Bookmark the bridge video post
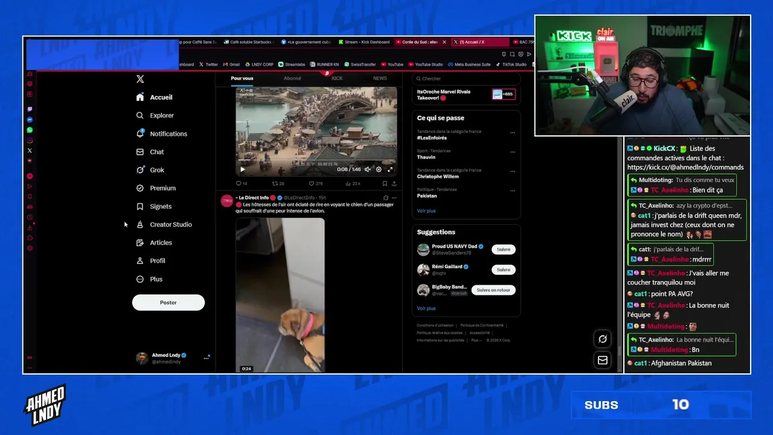Screen dimensions: 773x435 click(384, 184)
